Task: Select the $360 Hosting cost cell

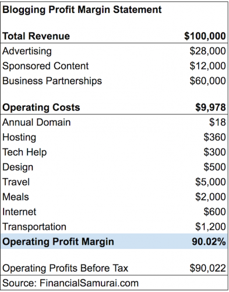Action: point(214,137)
